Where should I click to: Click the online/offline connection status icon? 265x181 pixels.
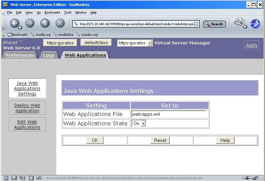[247, 178]
